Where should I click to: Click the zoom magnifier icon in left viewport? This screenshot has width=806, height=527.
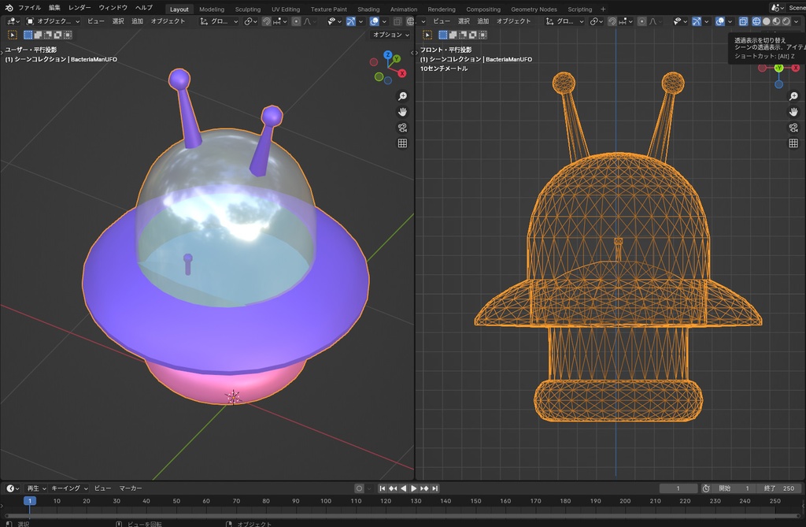[x=402, y=96]
